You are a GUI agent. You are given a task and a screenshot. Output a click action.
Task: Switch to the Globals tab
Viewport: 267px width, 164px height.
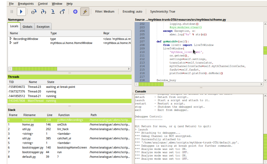[27, 27]
